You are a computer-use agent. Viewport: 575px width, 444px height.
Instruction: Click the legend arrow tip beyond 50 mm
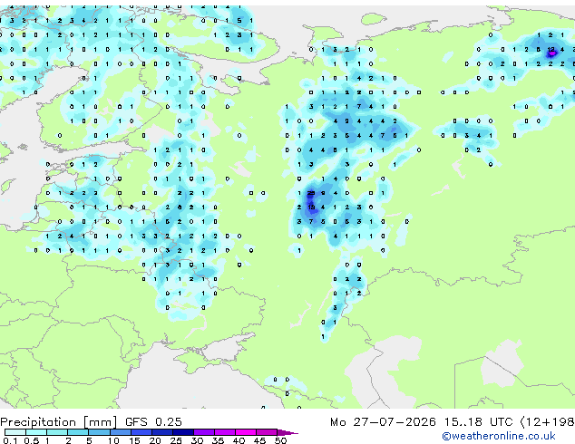[287, 432]
